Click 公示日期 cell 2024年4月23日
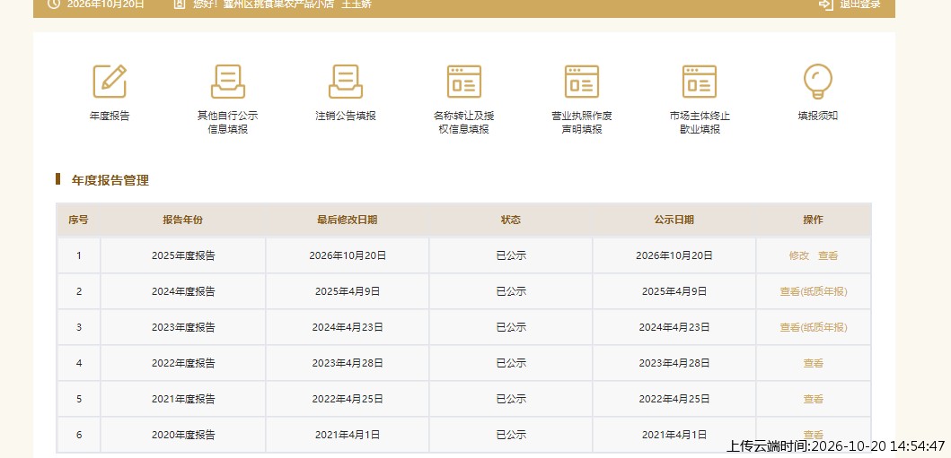This screenshot has height=458, width=951. coord(674,327)
